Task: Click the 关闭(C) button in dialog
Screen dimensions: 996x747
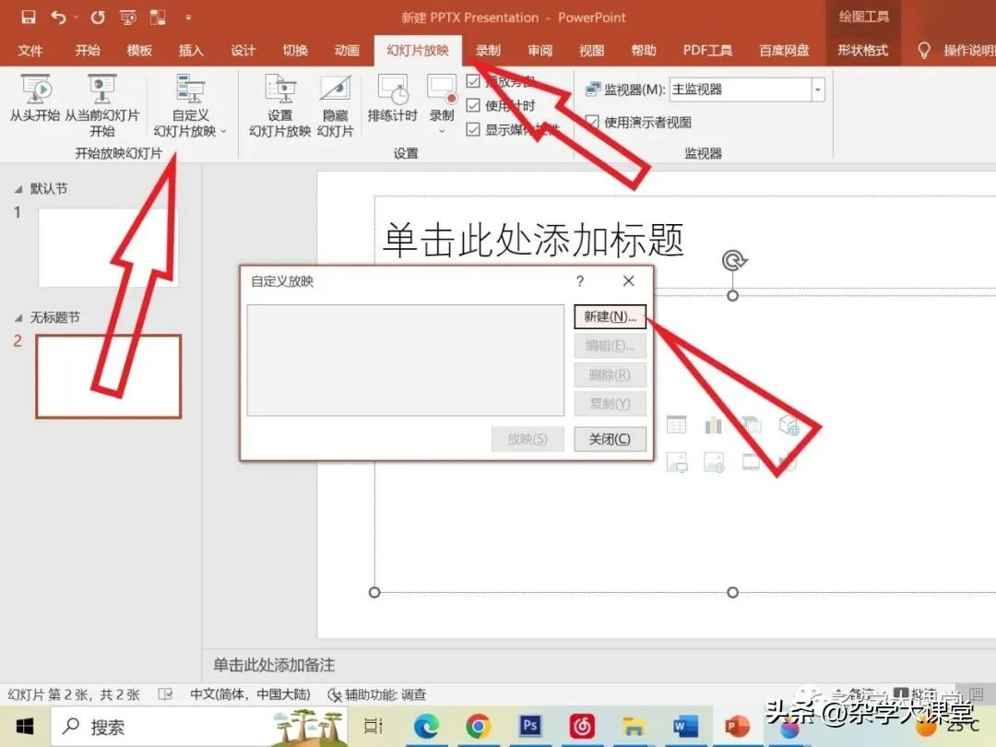Action: click(610, 438)
